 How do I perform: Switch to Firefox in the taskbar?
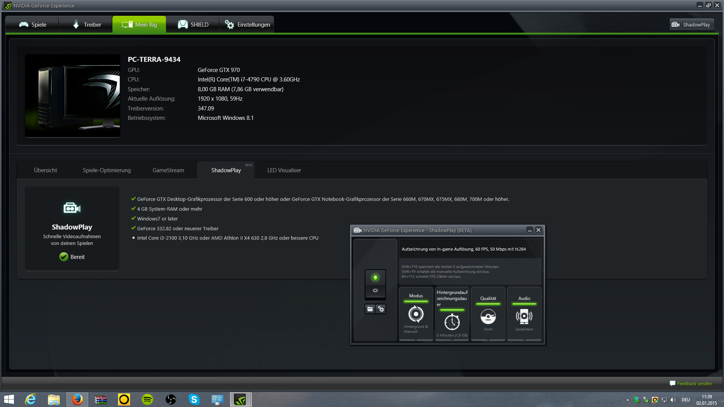tap(77, 399)
